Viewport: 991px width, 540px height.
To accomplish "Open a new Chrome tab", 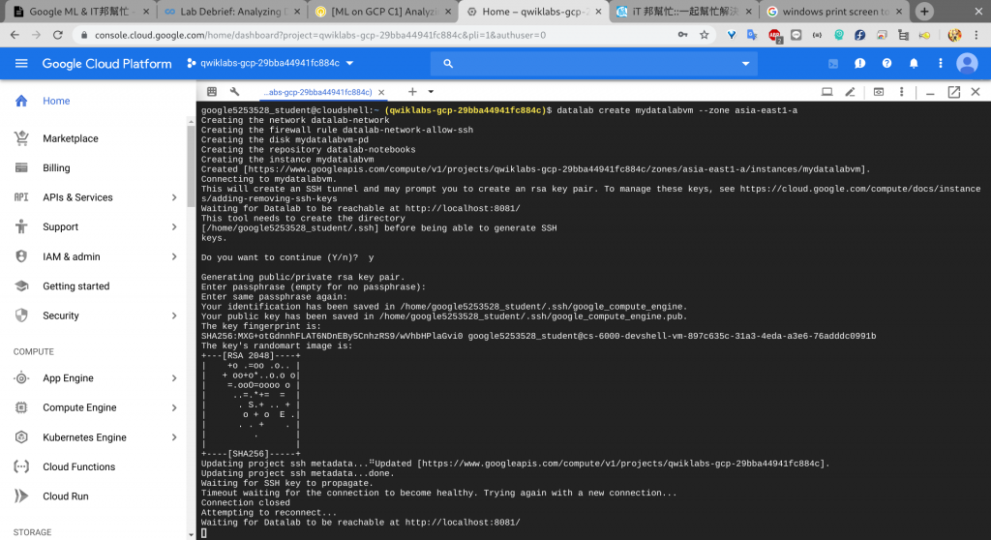I will pos(924,12).
